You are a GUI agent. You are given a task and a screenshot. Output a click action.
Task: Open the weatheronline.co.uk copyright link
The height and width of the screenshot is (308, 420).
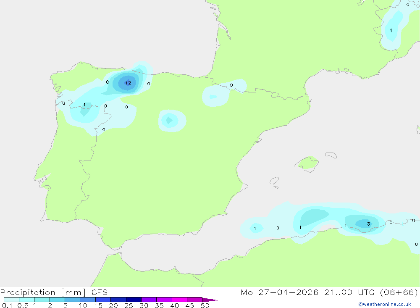pyautogui.click(x=384, y=304)
